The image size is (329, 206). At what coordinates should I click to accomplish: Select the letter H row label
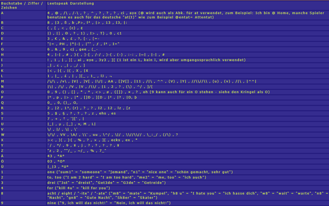(x=23, y=54)
